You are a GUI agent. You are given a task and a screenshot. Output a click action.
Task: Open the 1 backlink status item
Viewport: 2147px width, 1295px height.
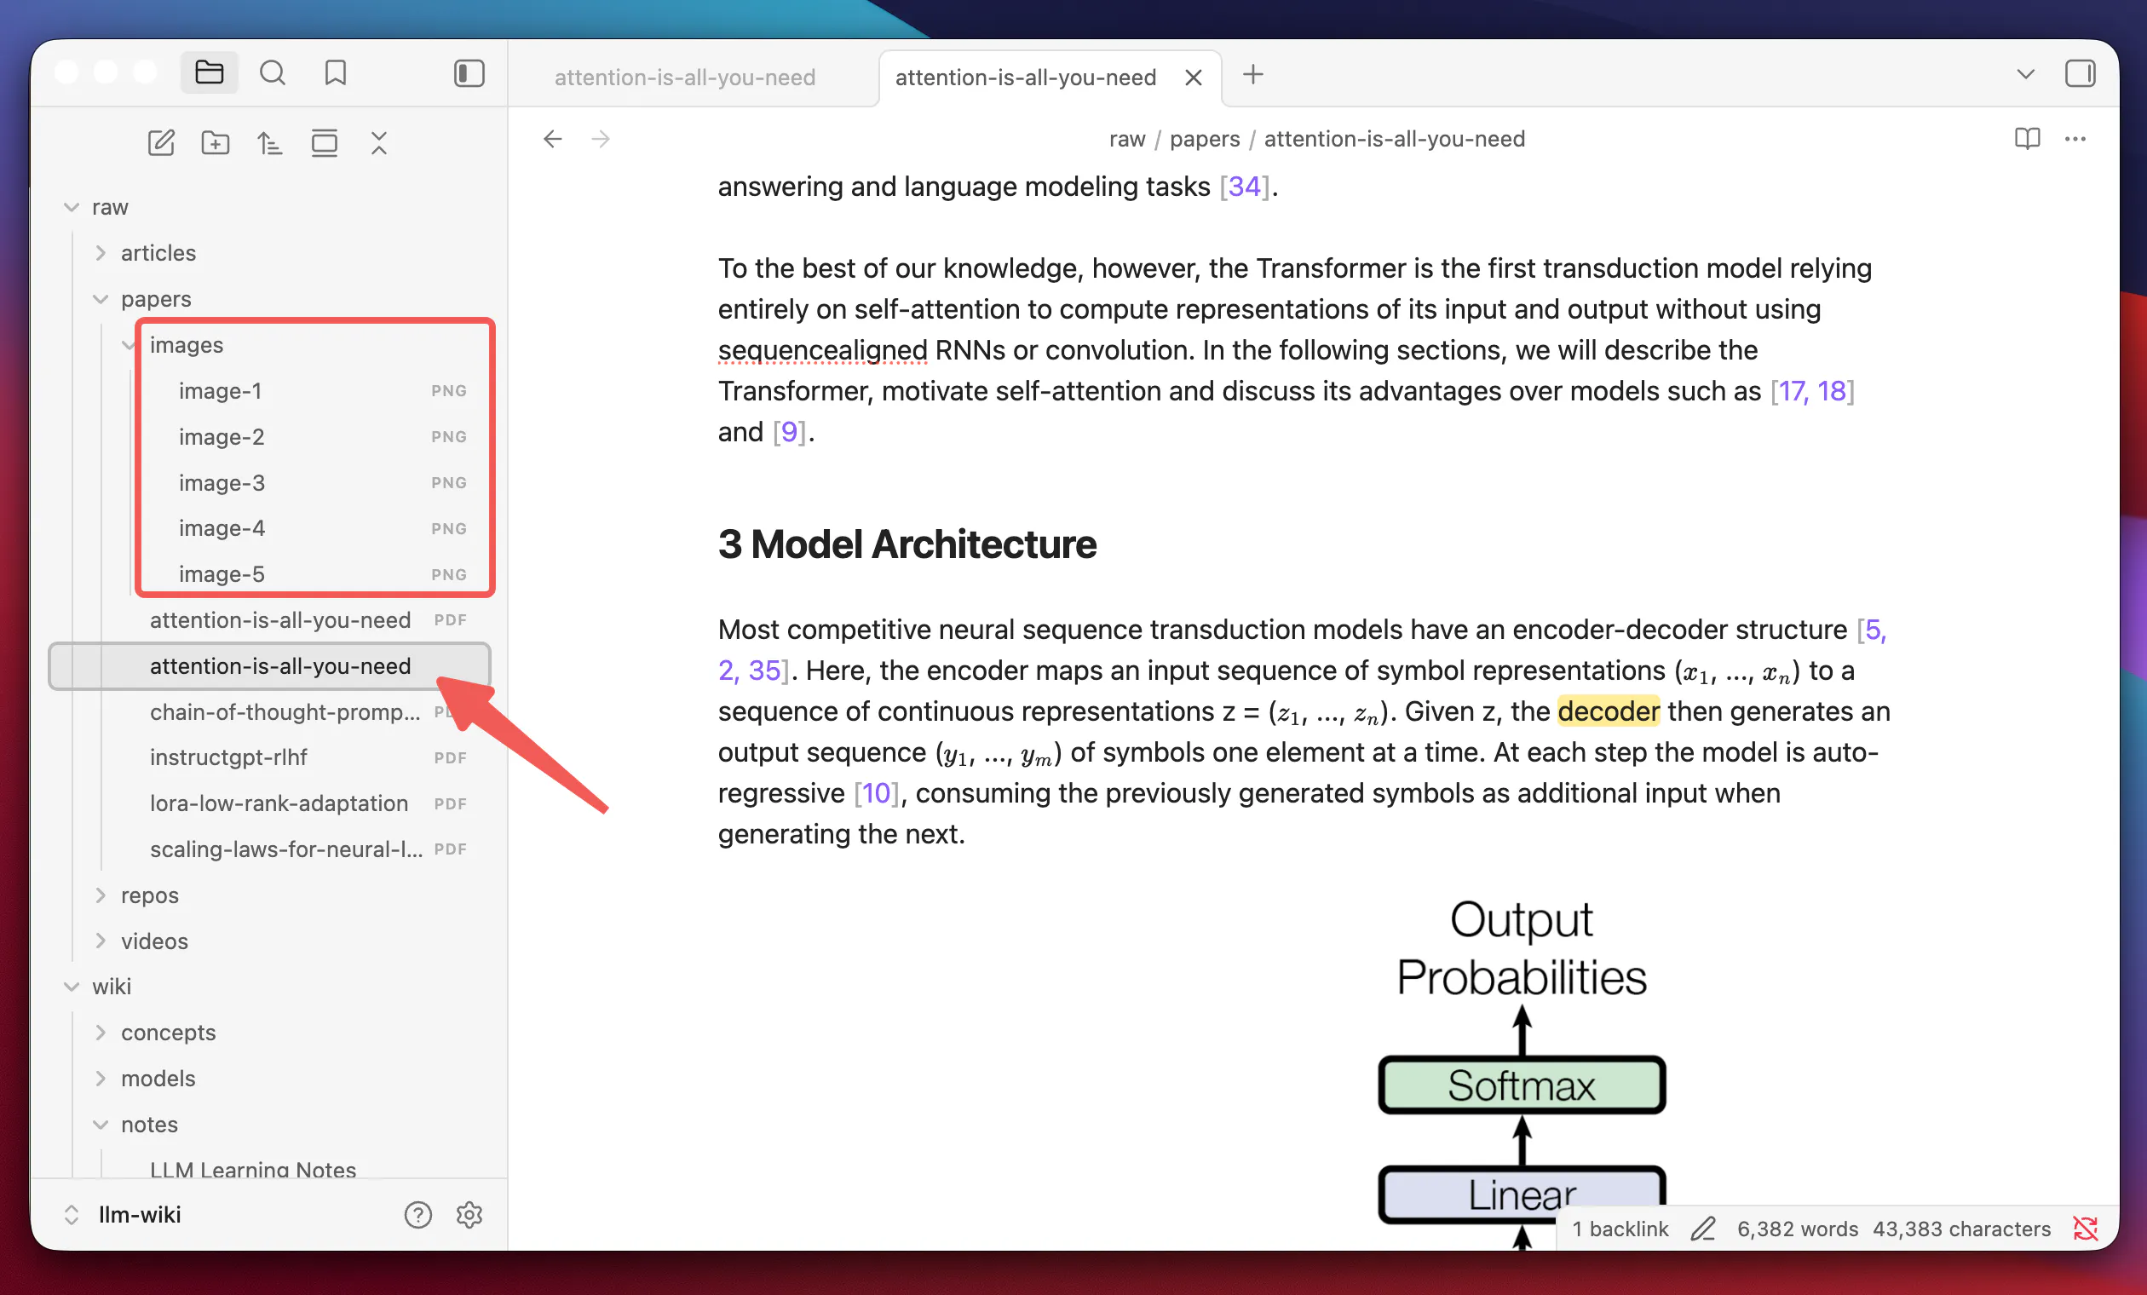[x=1620, y=1229]
